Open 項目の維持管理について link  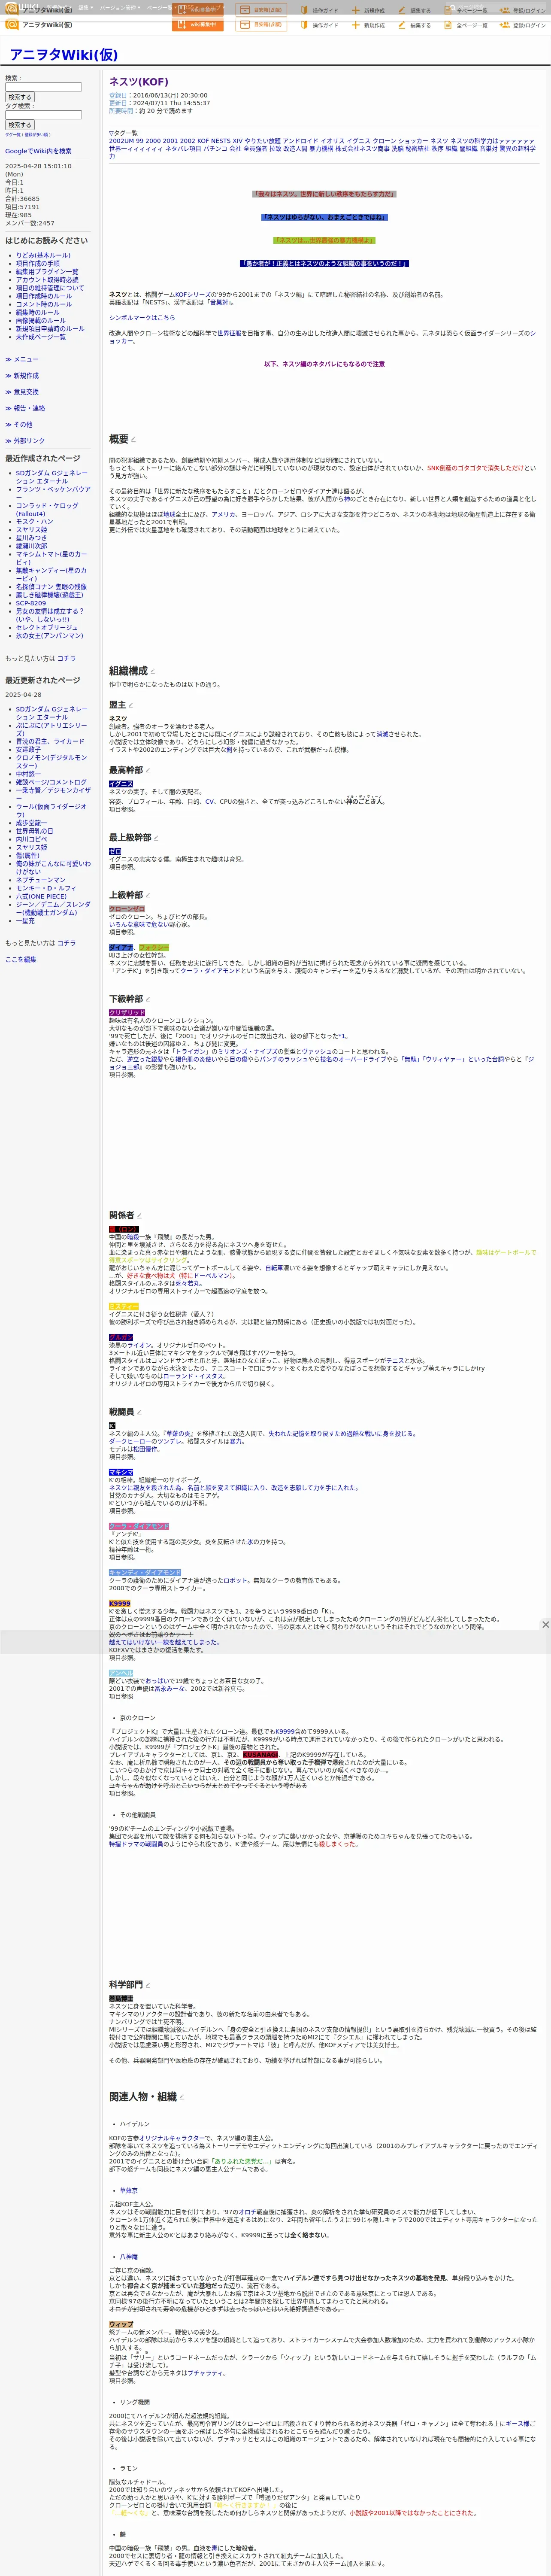pyautogui.click(x=50, y=288)
